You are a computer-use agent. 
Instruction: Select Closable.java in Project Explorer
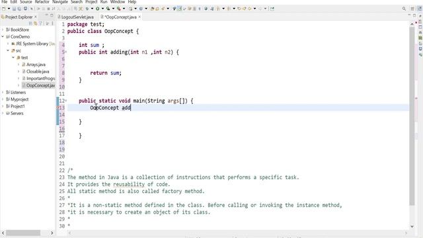click(38, 71)
